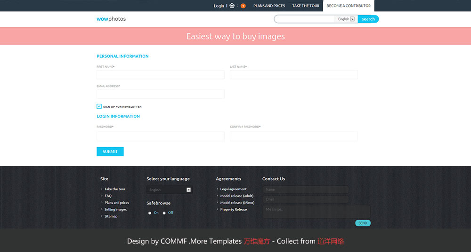Expand the English language selector in search bar
The height and width of the screenshot is (252, 471).
pyautogui.click(x=345, y=19)
